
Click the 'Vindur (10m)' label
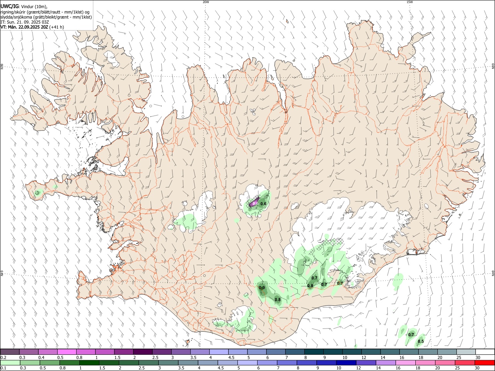34,7
